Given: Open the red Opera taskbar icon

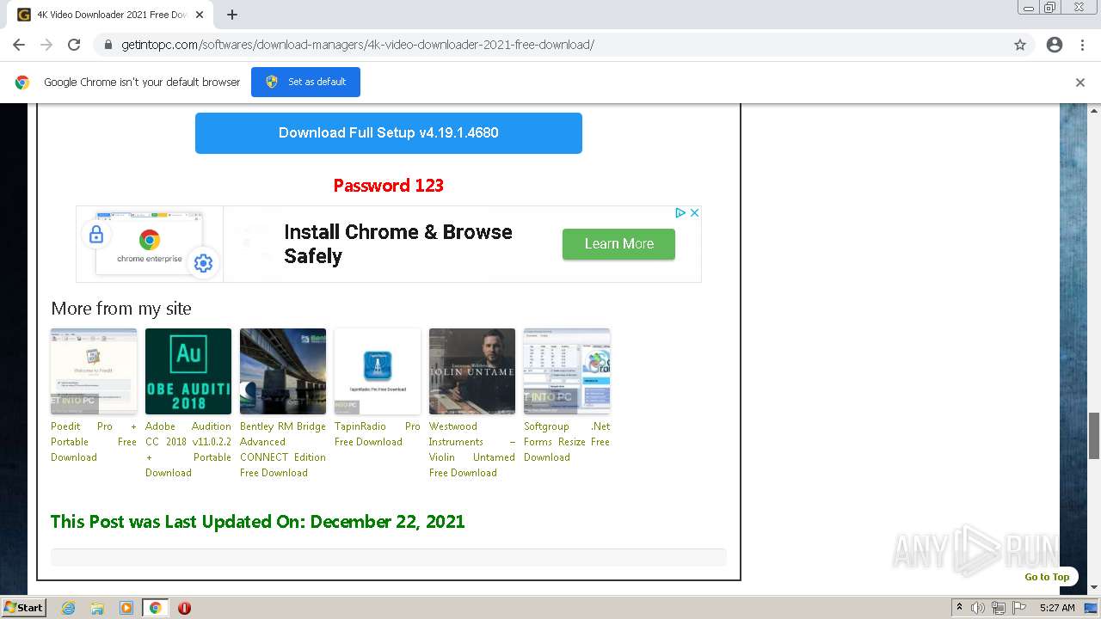Looking at the screenshot, I should [184, 608].
